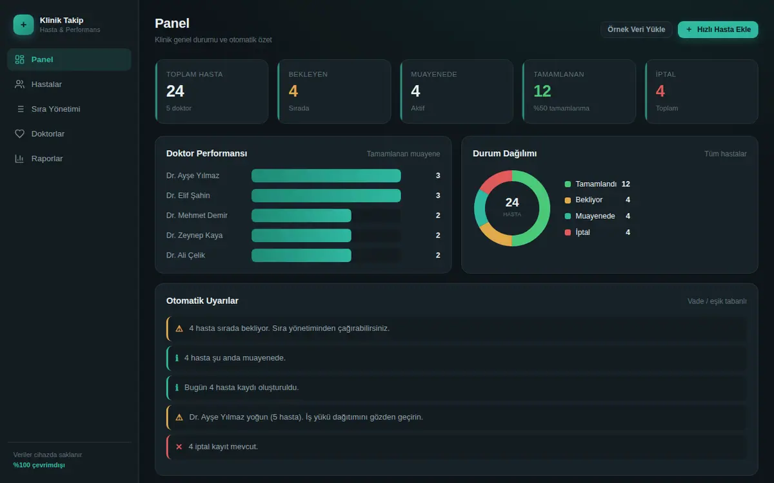Click the green segment of the donut chart

pyautogui.click(x=544, y=208)
